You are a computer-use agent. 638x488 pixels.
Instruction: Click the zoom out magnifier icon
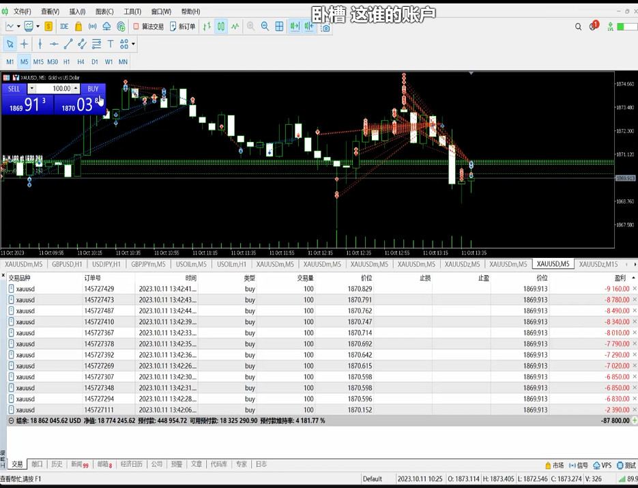tap(265, 27)
